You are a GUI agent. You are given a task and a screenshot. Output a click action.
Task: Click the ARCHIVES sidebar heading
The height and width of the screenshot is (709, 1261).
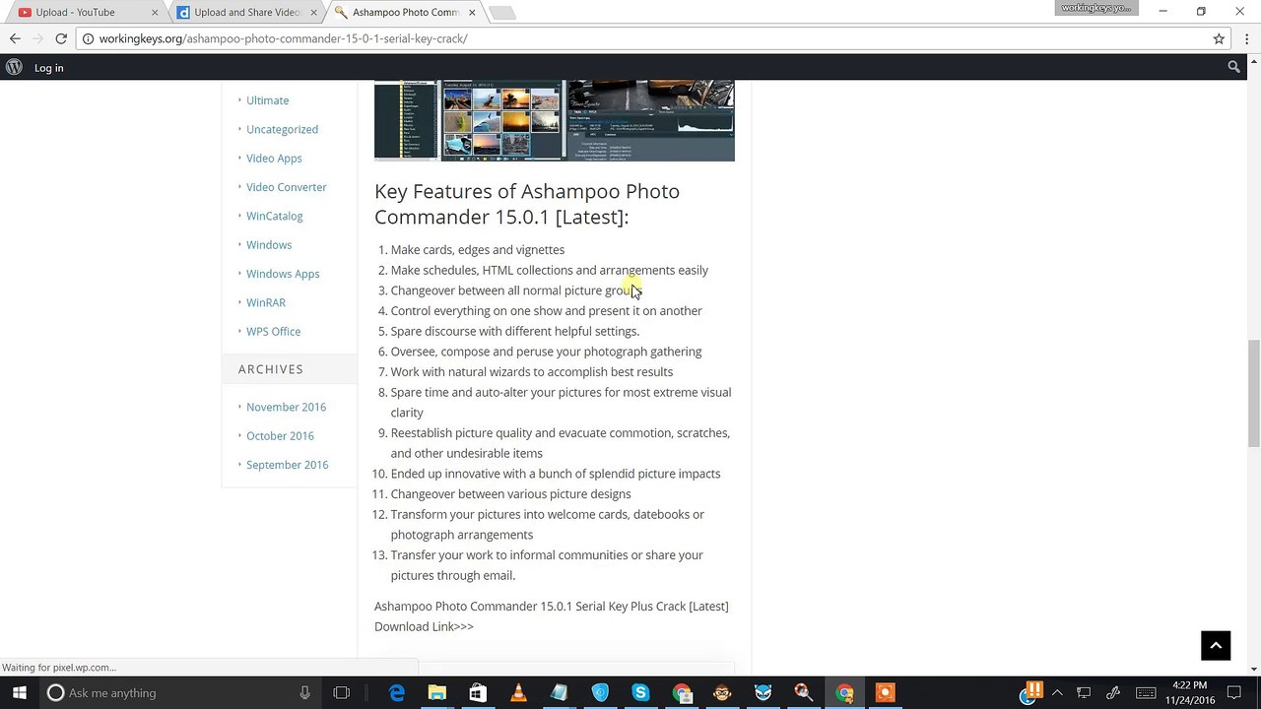271,369
